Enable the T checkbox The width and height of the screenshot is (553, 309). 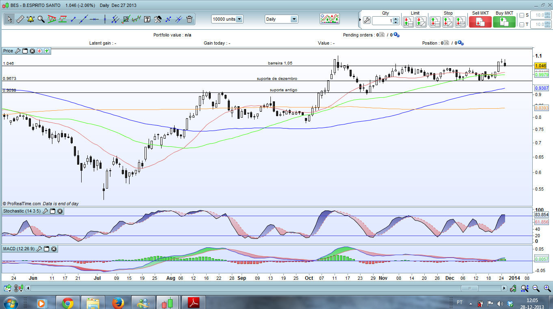522,25
